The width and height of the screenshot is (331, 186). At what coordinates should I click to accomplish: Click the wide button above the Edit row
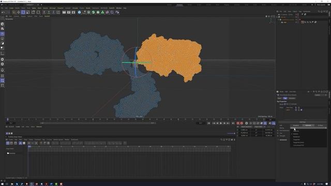tap(303, 122)
